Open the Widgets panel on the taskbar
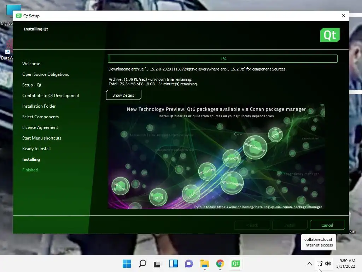Viewport: 362px width, 272px height. point(173,263)
